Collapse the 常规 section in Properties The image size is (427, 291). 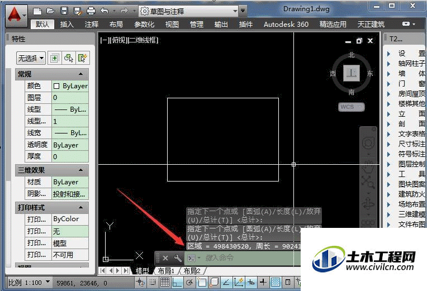(x=80, y=74)
